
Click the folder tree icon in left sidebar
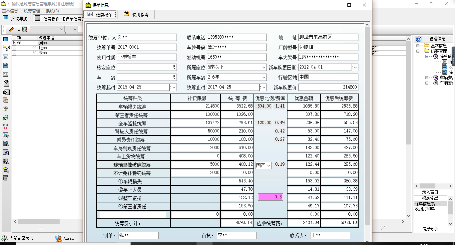click(x=6, y=48)
